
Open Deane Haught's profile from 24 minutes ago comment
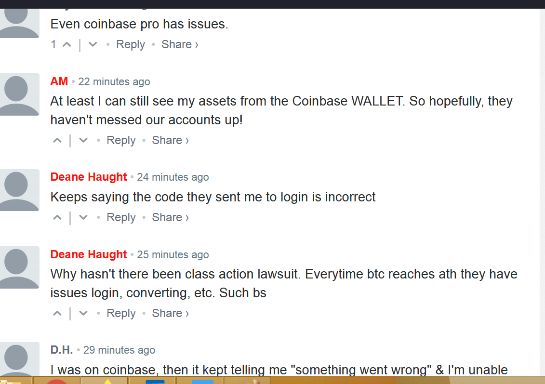coord(89,177)
